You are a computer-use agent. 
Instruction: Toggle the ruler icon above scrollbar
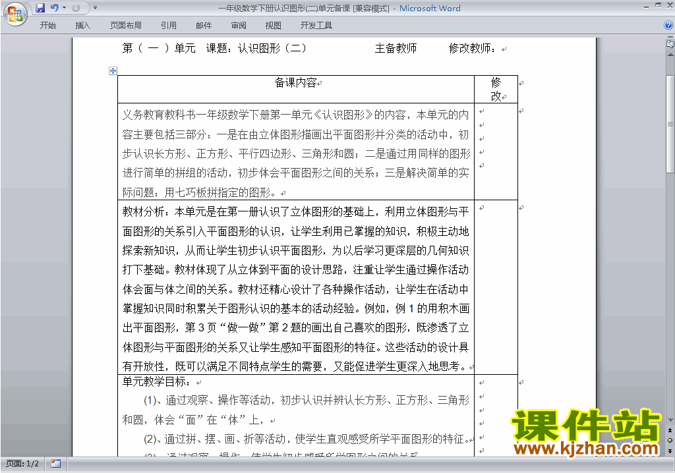tap(670, 44)
